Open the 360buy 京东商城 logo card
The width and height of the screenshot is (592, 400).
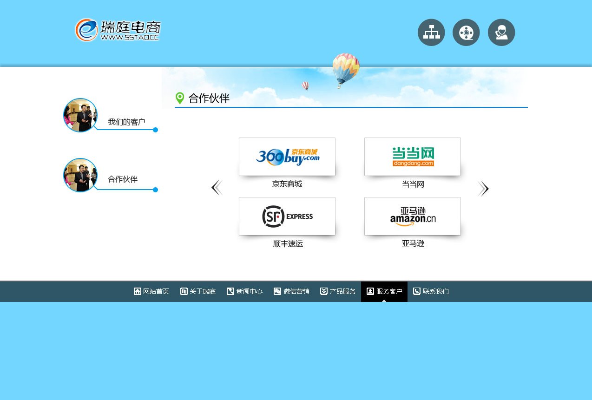click(287, 157)
